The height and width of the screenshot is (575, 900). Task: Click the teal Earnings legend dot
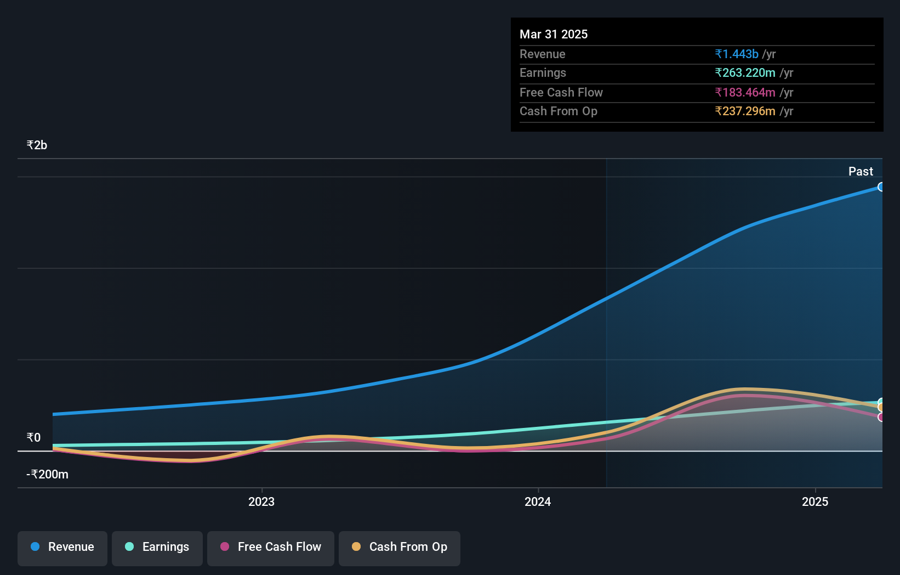coord(129,546)
